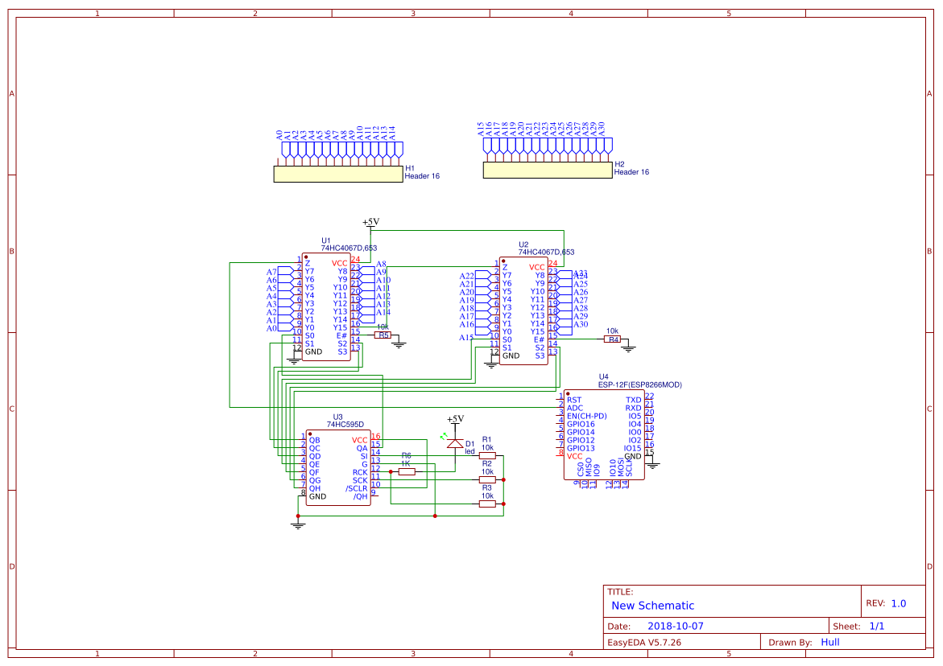The height and width of the screenshot is (666, 943).
Task: Click the REV value 1.0
Action: (899, 603)
